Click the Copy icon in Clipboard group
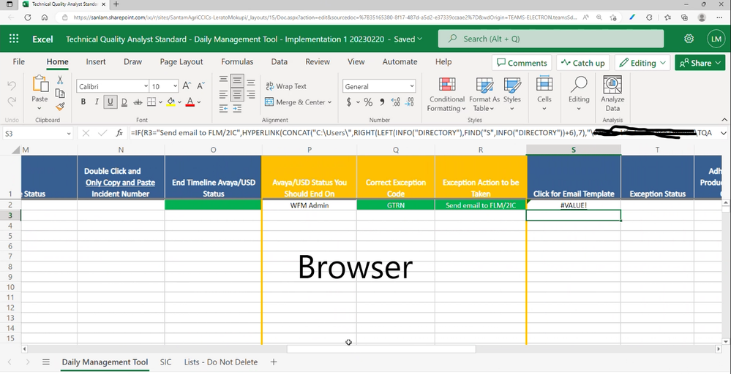This screenshot has height=374, width=731. coord(60,93)
